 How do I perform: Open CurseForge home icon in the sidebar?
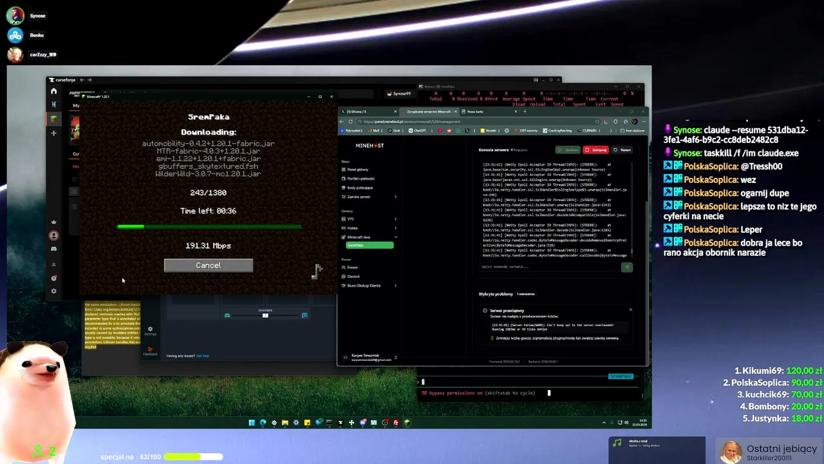(53, 91)
